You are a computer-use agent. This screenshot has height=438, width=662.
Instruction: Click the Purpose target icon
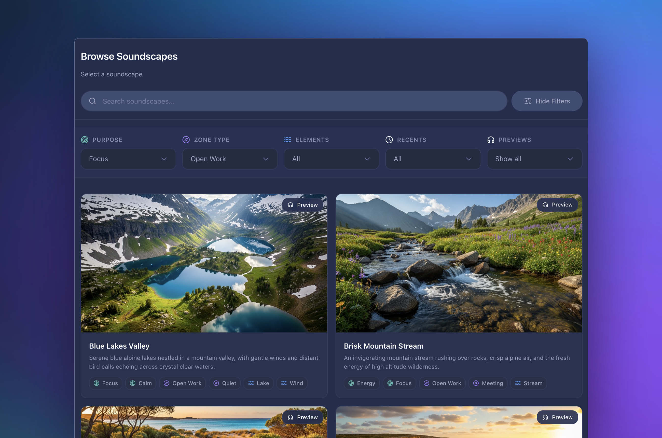click(x=85, y=140)
